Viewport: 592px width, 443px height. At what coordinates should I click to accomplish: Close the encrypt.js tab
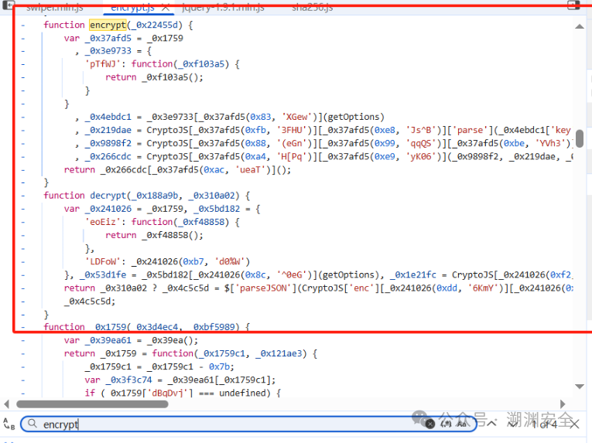pyautogui.click(x=166, y=7)
